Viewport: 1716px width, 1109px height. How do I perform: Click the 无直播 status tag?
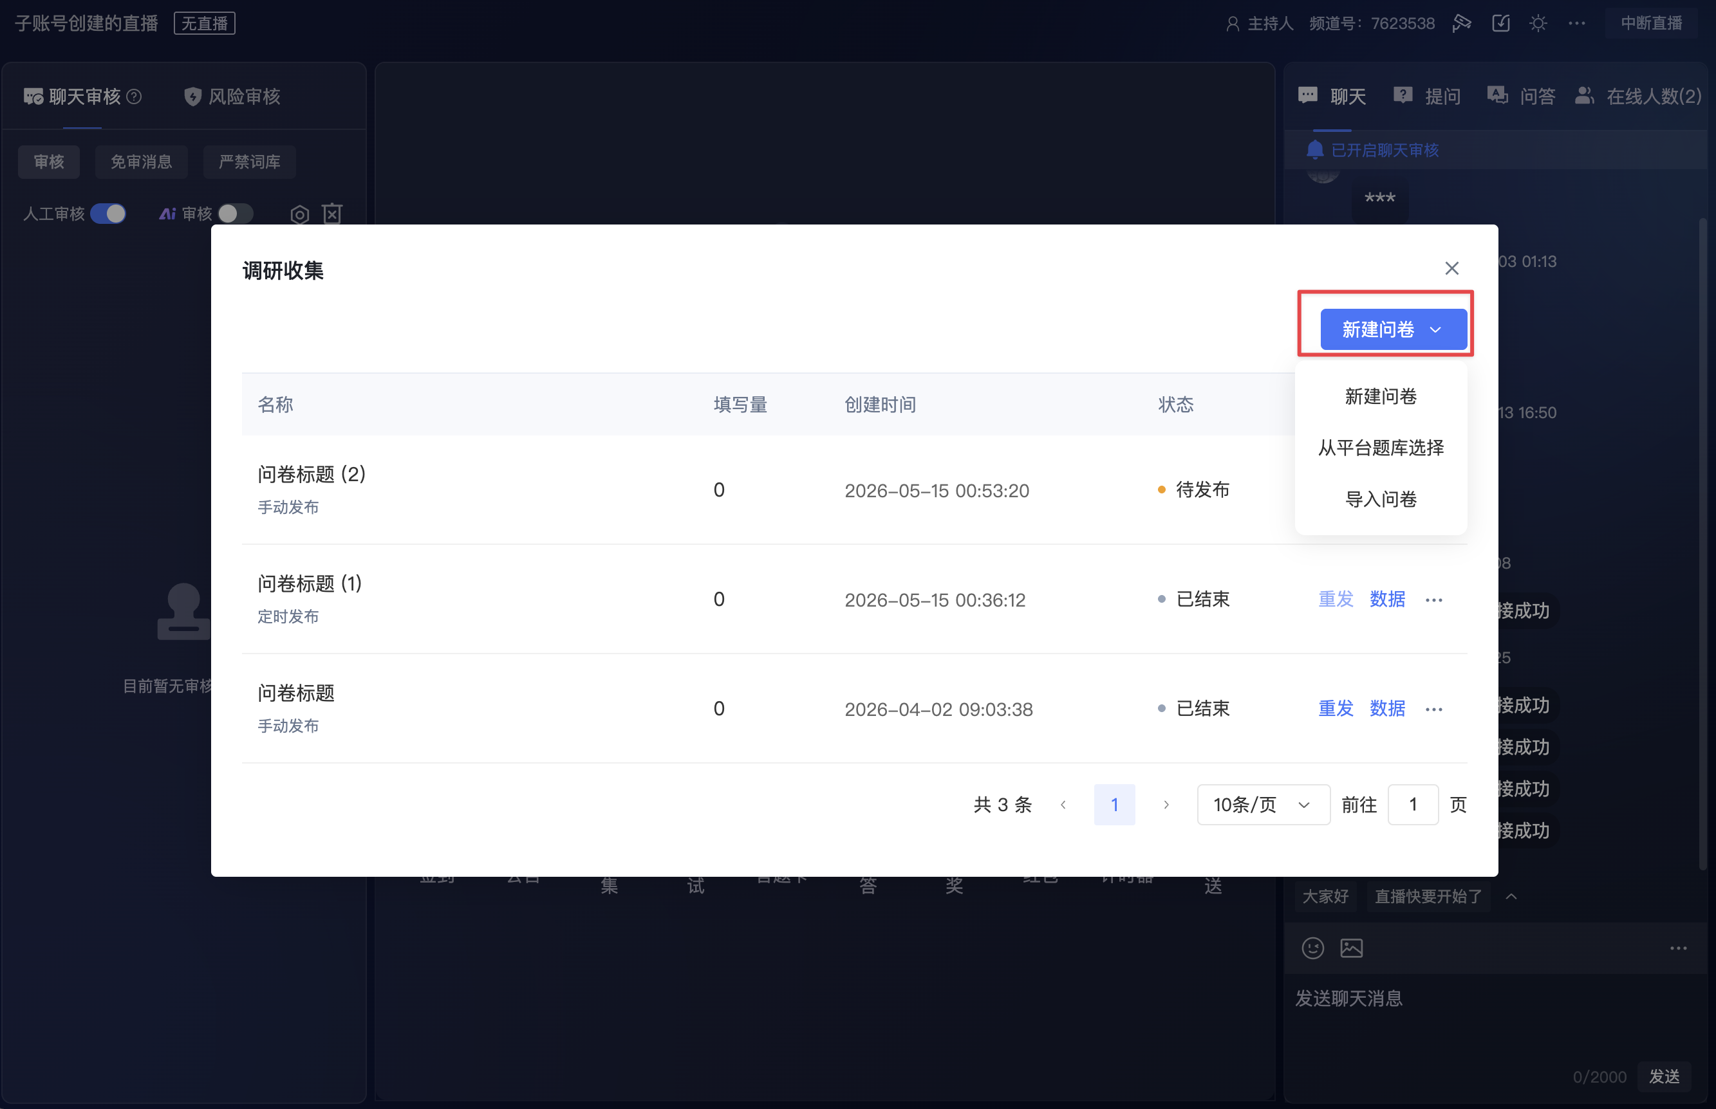point(205,23)
